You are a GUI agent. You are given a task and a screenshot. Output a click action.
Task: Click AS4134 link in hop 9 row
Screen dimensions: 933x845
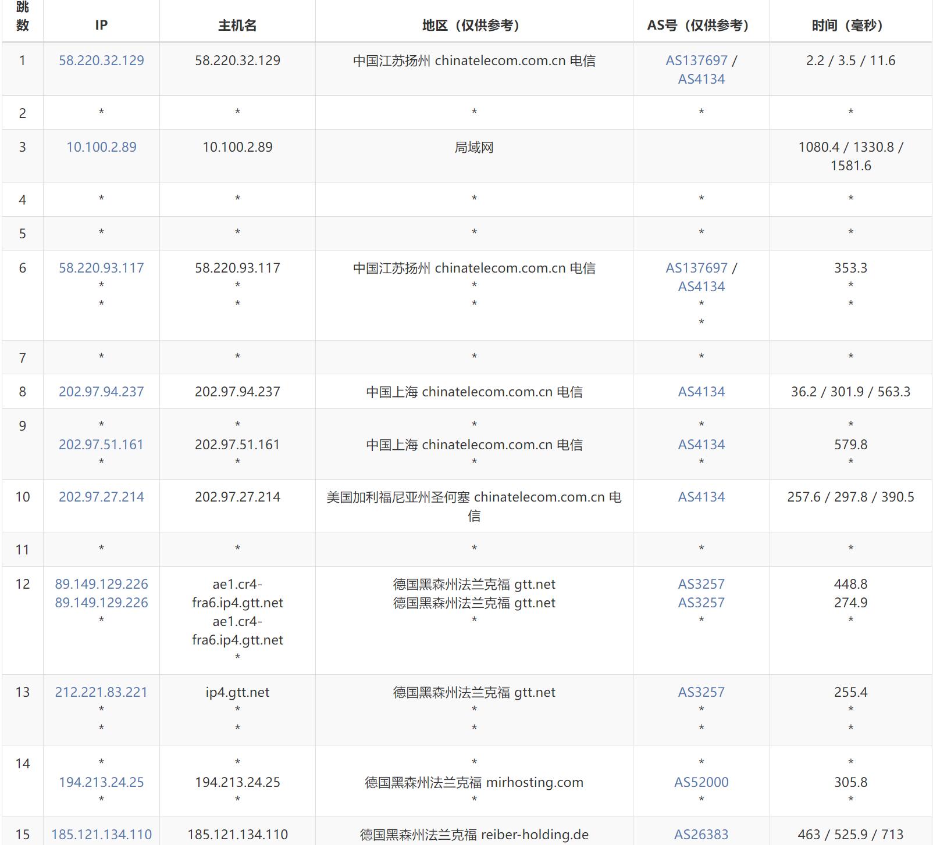(x=701, y=445)
